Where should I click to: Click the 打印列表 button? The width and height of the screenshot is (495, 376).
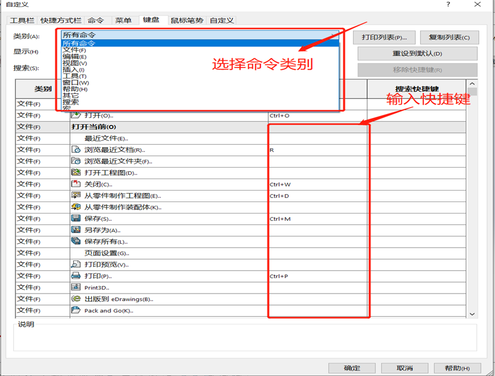click(x=384, y=38)
